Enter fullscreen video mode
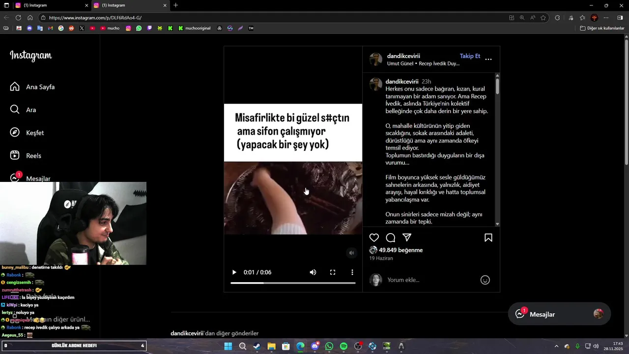This screenshot has width=629, height=354. click(333, 272)
